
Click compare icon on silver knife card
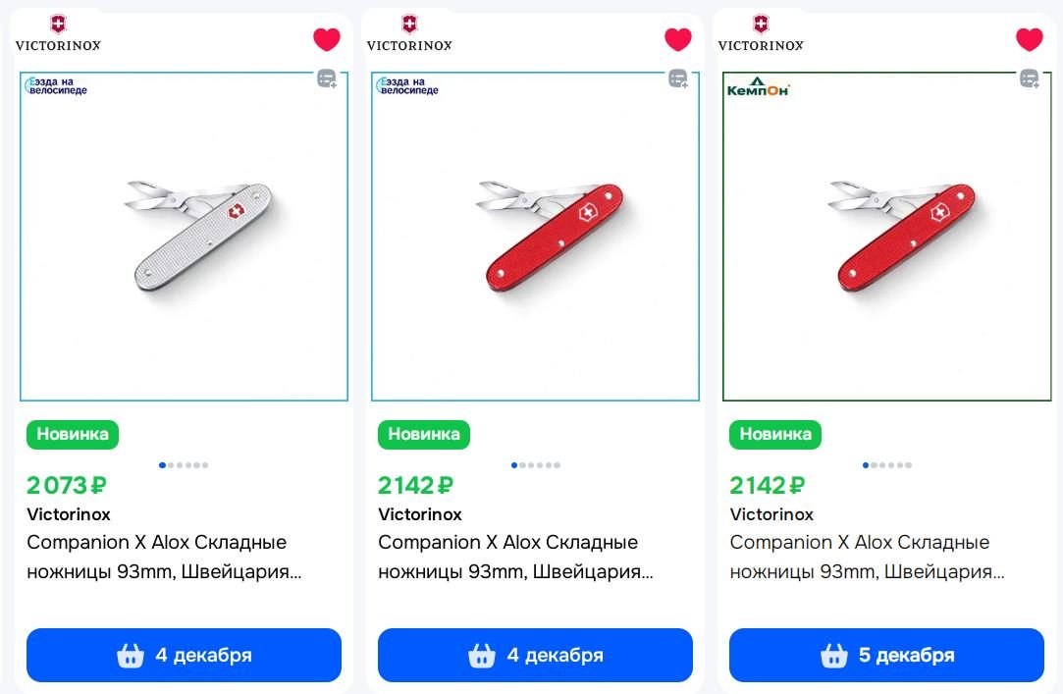pyautogui.click(x=327, y=79)
